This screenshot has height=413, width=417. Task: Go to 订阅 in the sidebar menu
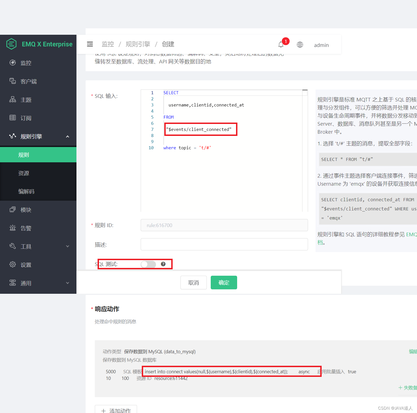[x=38, y=118]
